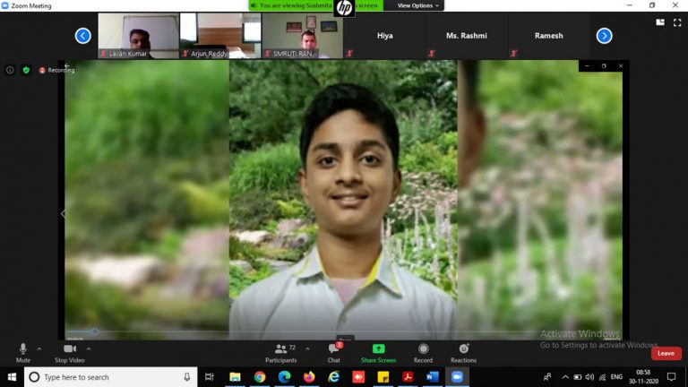The width and height of the screenshot is (688, 387).
Task: Open Task View on taskbar
Action: tap(210, 377)
